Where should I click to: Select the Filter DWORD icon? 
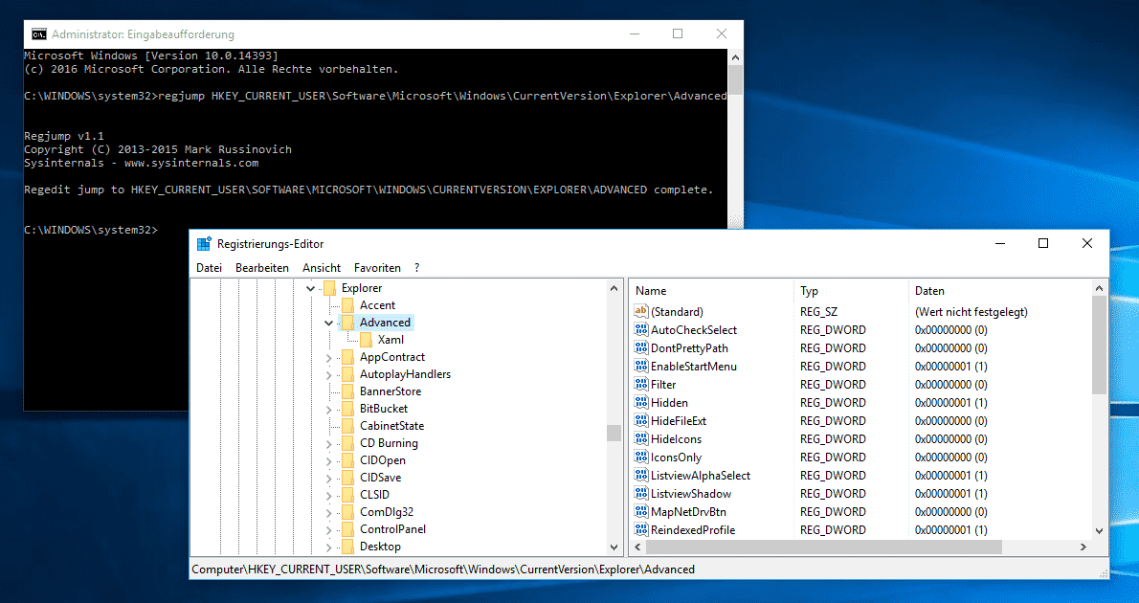(640, 384)
